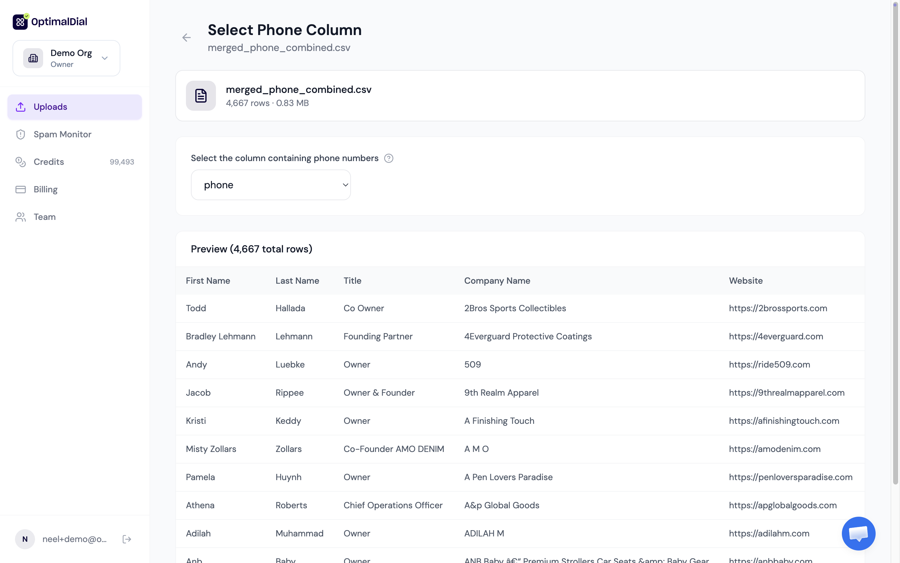Viewport: 900px width, 563px height.
Task: Click the back arrow icon
Action: point(186,38)
